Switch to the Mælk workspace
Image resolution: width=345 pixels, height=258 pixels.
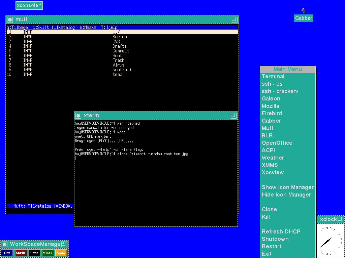click(x=21, y=253)
